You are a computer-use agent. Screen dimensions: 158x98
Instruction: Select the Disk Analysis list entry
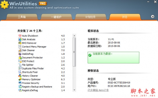click(x=29, y=39)
